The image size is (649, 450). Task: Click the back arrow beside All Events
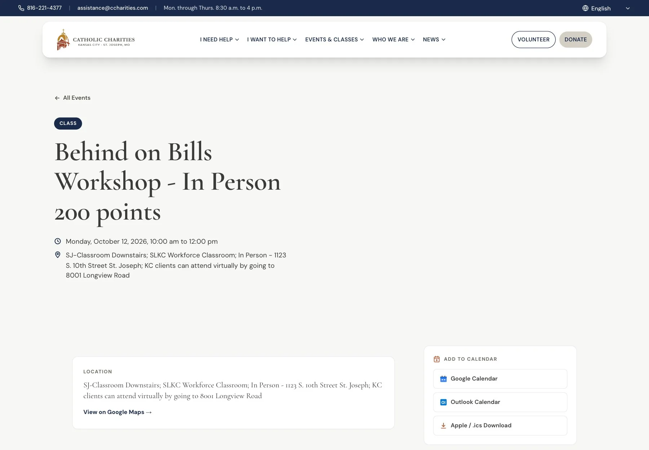click(x=57, y=98)
